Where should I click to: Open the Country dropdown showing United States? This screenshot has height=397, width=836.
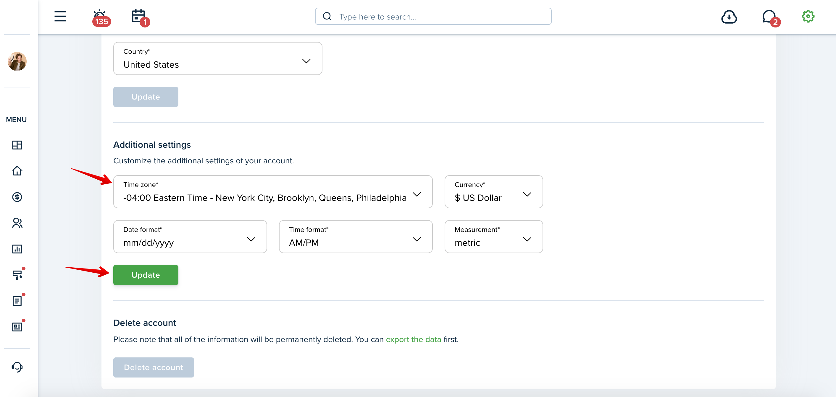217,58
